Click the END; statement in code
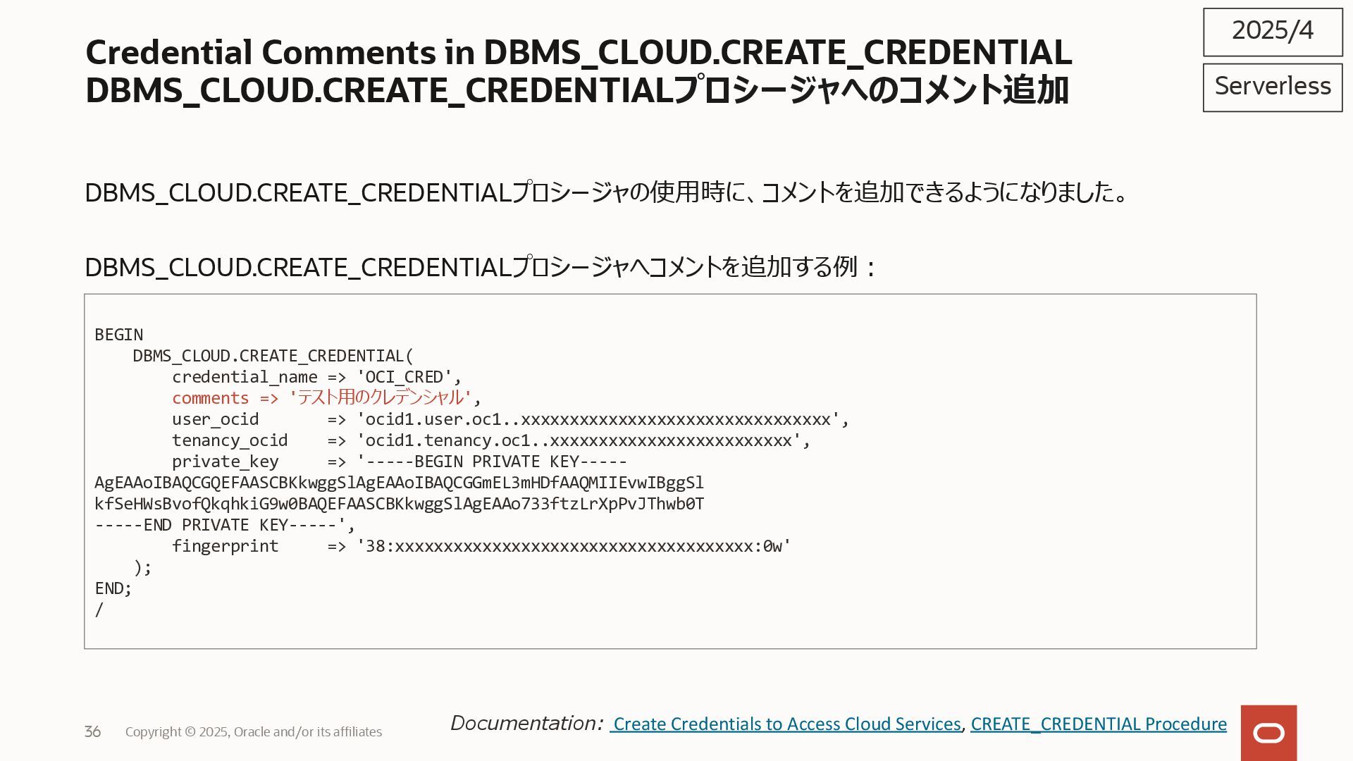Screen dimensions: 1353x761 coord(113,588)
